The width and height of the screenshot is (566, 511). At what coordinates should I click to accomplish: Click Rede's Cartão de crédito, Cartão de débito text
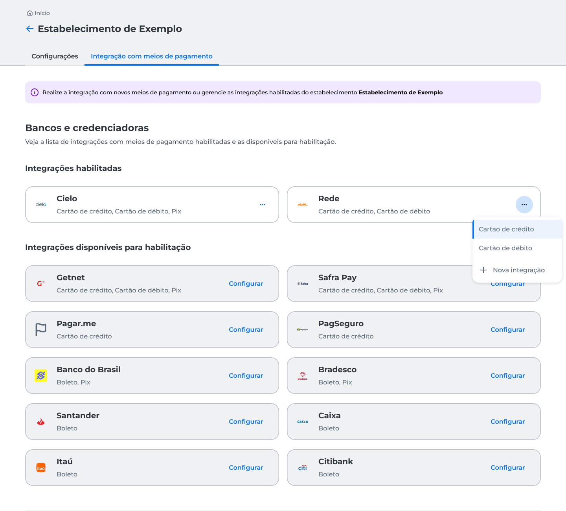pyautogui.click(x=374, y=211)
